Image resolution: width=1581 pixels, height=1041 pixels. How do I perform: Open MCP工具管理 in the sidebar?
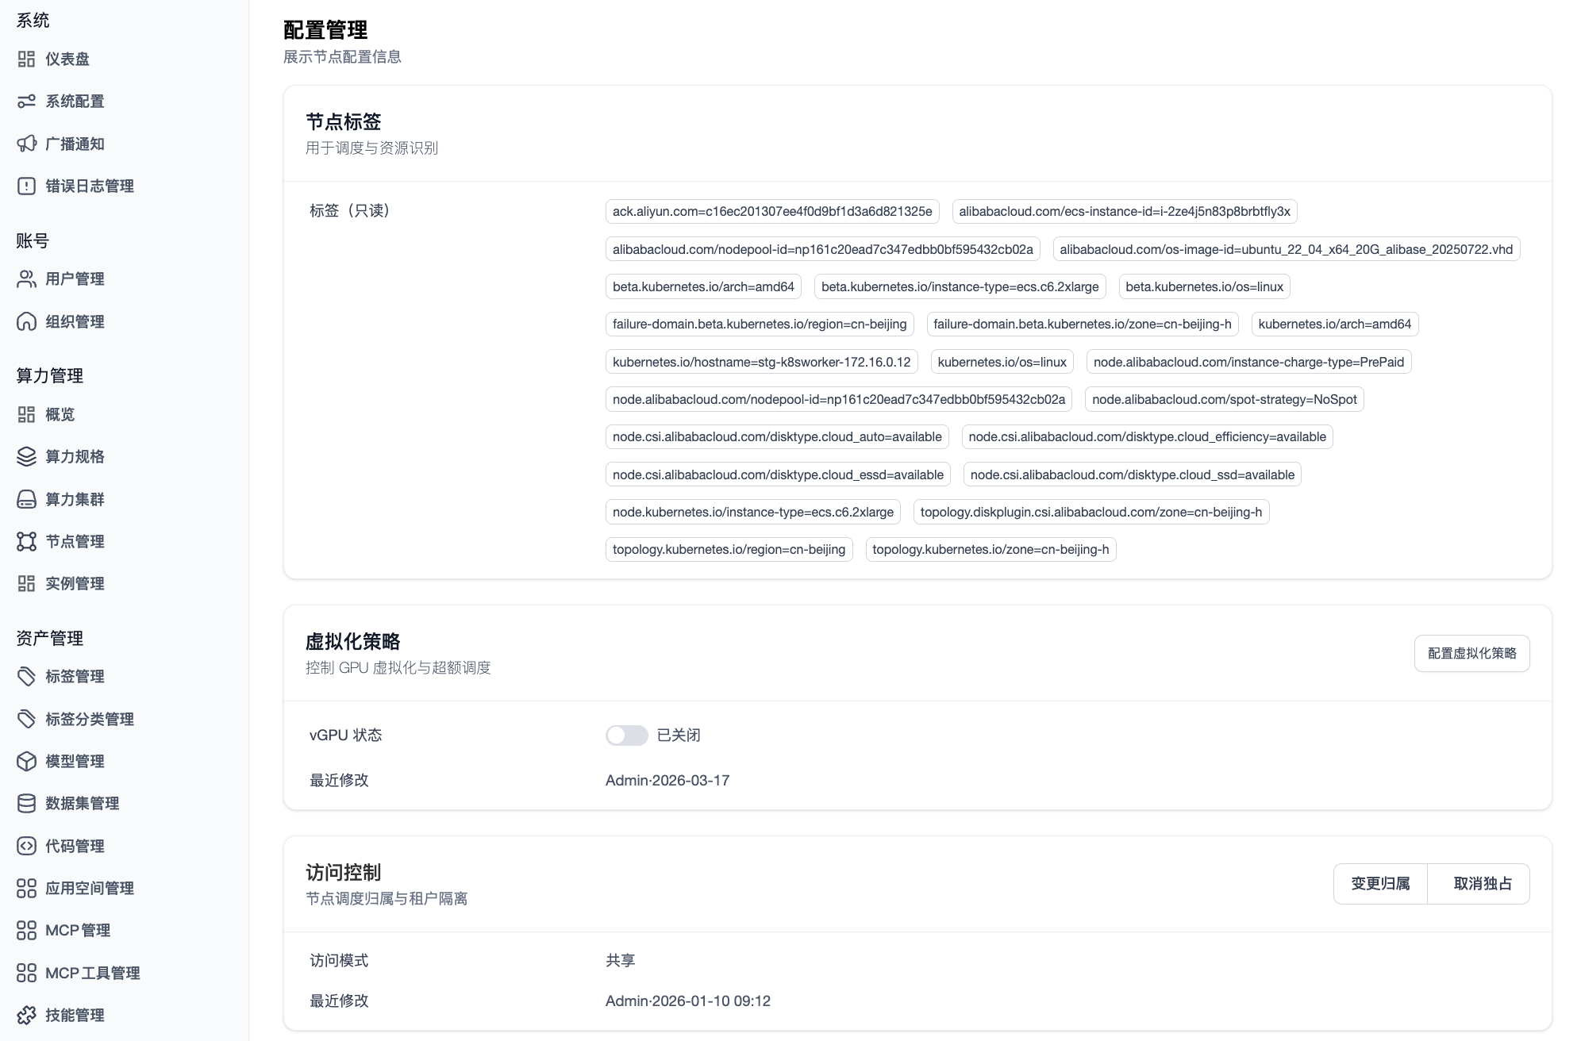tap(93, 973)
